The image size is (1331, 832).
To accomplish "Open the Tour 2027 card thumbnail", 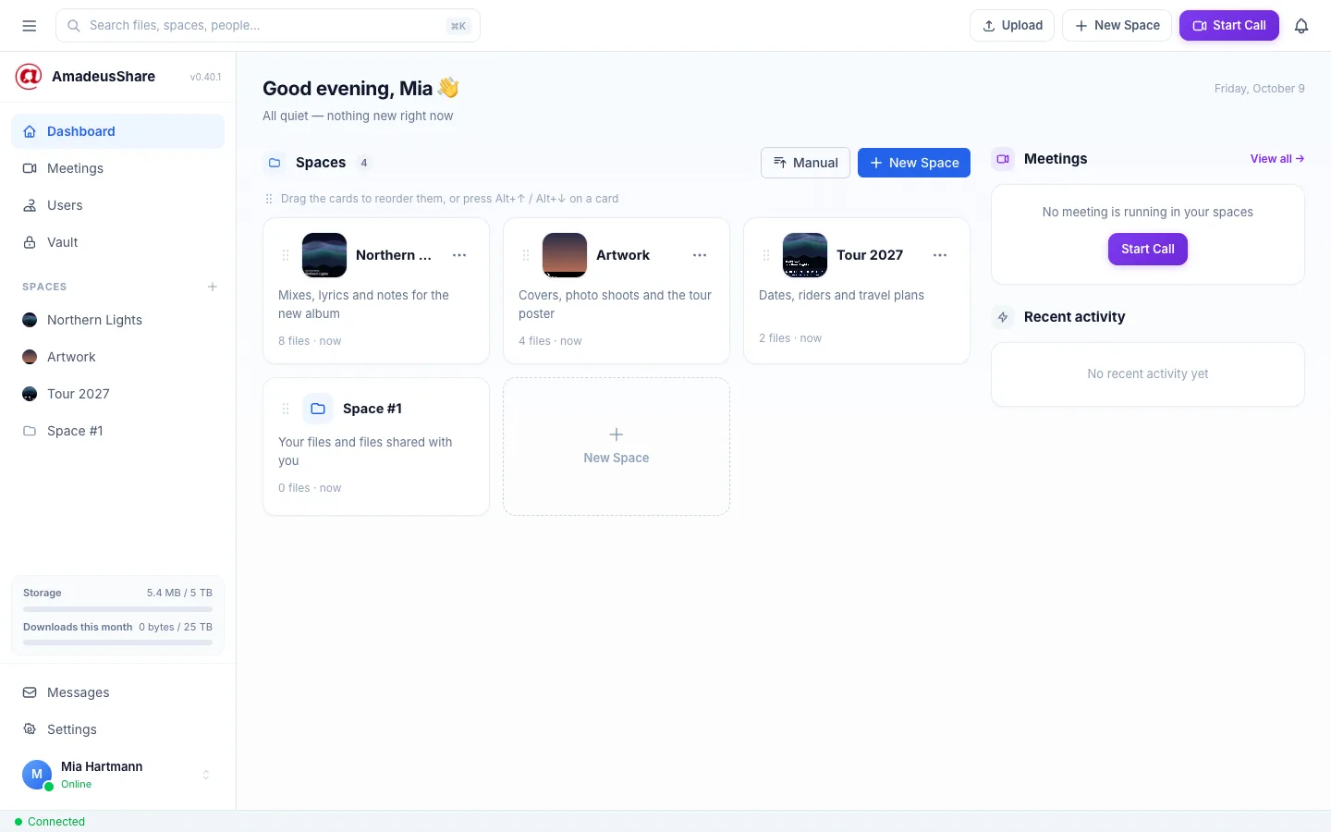I will click(805, 255).
